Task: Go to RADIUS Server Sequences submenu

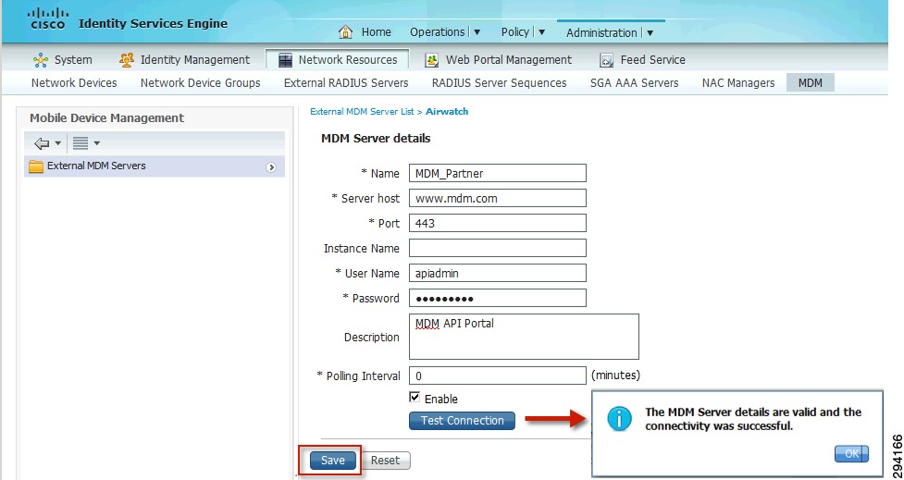Action: coord(500,83)
